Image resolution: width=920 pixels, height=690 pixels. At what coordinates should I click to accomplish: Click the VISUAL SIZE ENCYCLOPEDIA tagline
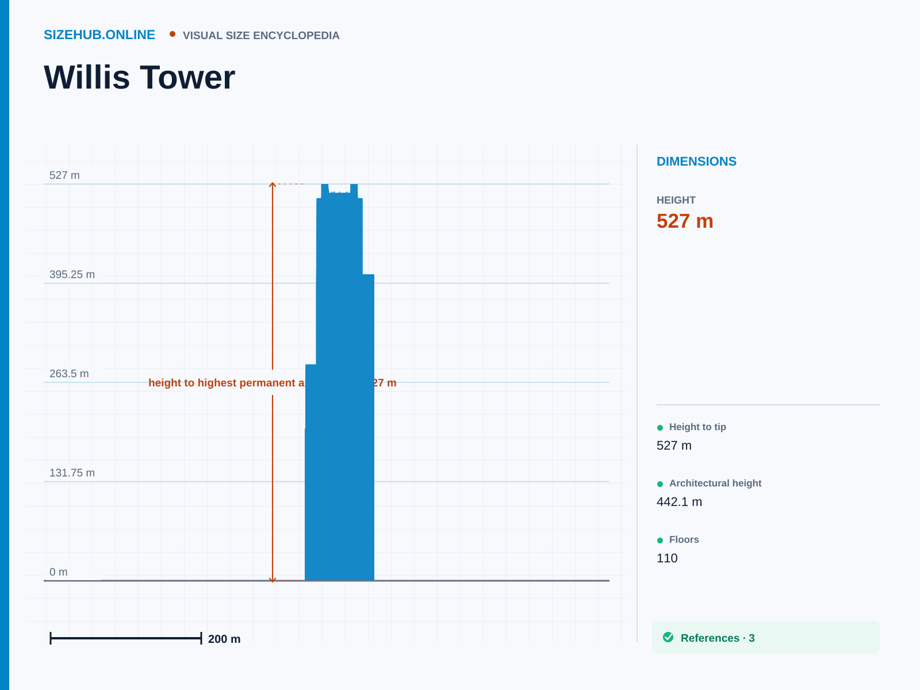(x=261, y=36)
